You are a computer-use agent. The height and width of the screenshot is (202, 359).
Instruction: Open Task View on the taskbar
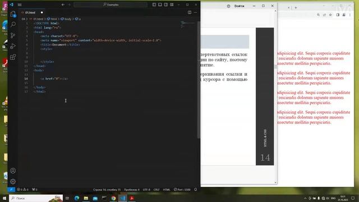pos(67,198)
